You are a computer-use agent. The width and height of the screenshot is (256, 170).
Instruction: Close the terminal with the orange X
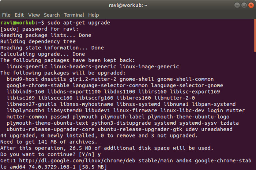pos(251,5)
